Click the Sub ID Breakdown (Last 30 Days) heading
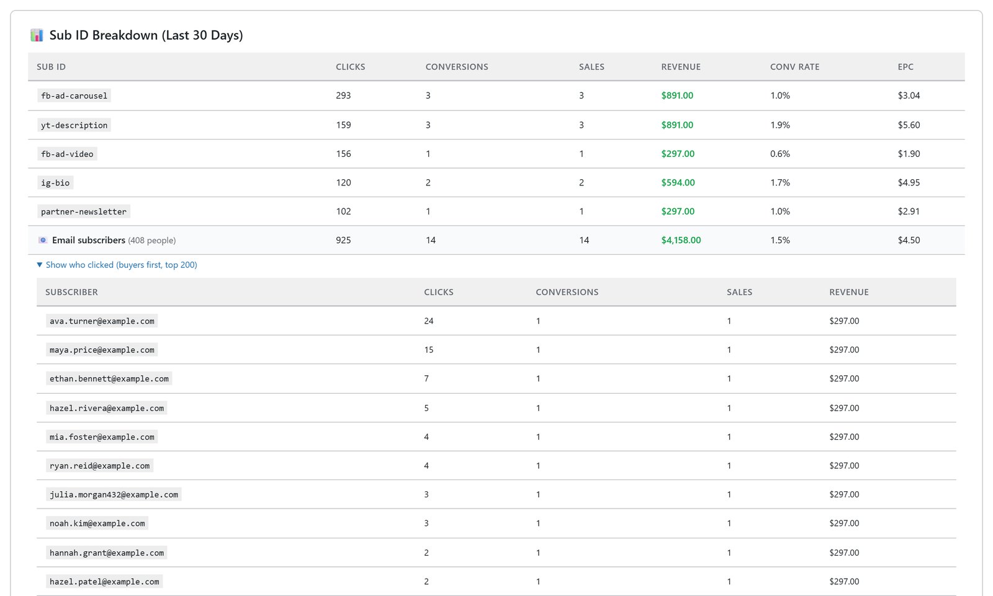This screenshot has height=596, width=993. [x=146, y=35]
